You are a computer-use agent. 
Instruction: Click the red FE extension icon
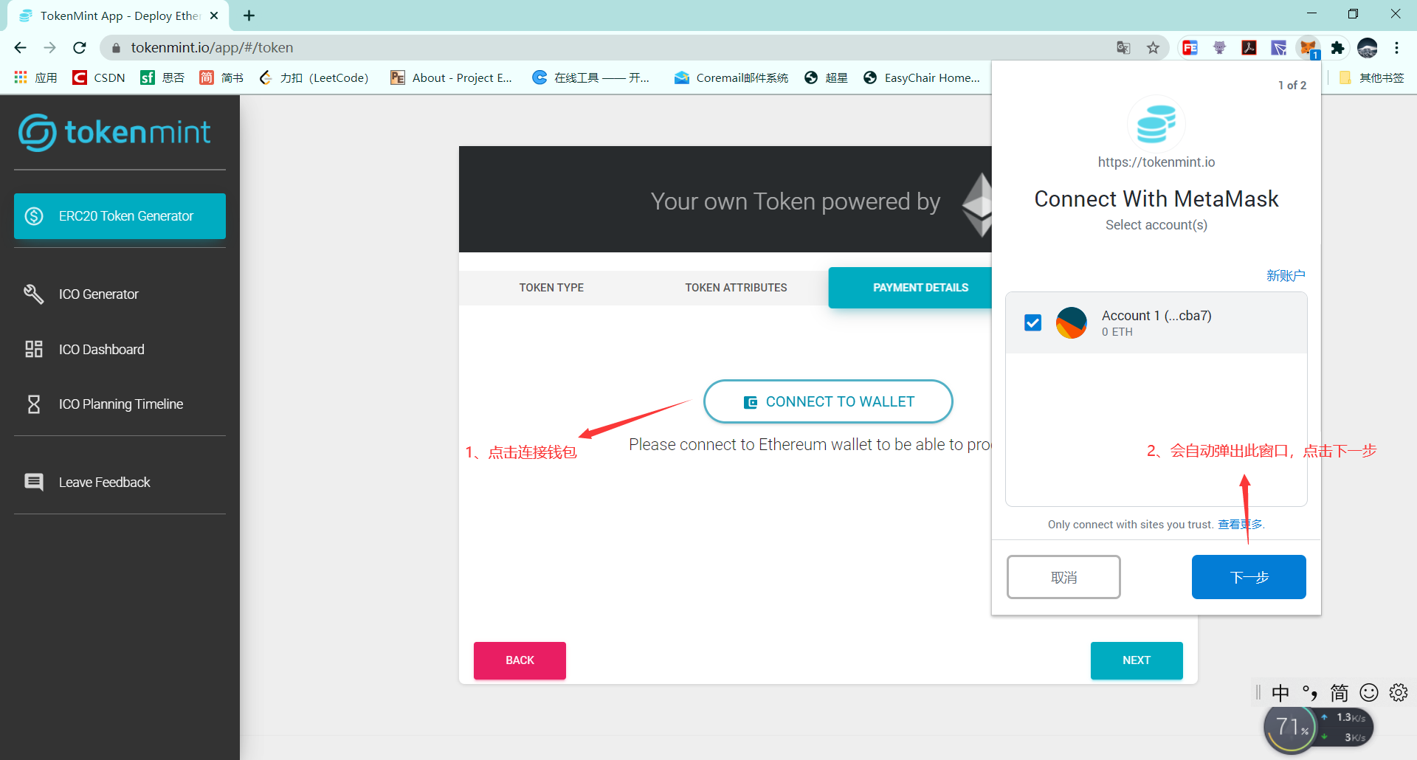click(x=1190, y=48)
